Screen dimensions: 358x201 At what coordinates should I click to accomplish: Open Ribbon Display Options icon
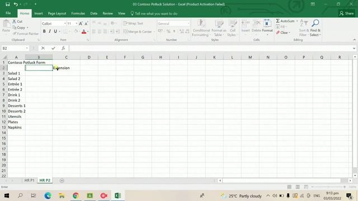pyautogui.click(x=313, y=4)
